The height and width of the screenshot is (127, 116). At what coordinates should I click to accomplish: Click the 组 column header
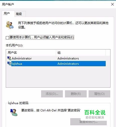point(81,53)
